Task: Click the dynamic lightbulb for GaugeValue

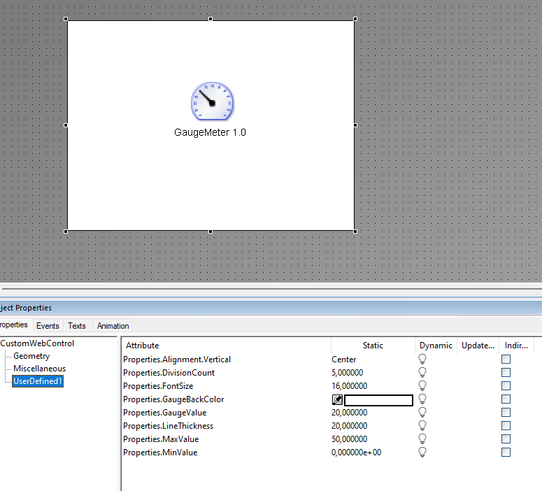Action: point(422,413)
